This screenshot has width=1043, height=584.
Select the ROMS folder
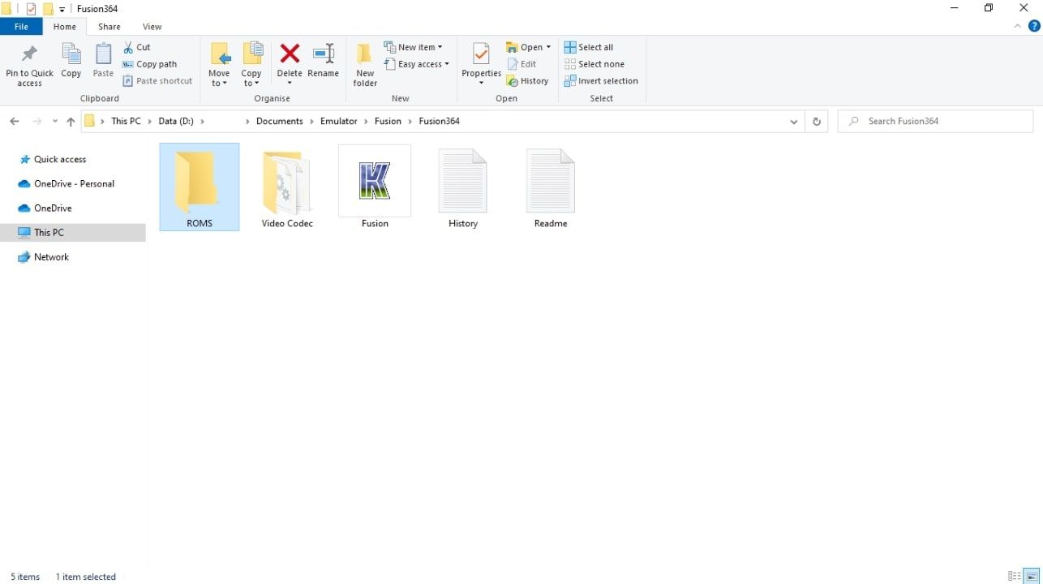[200, 187]
